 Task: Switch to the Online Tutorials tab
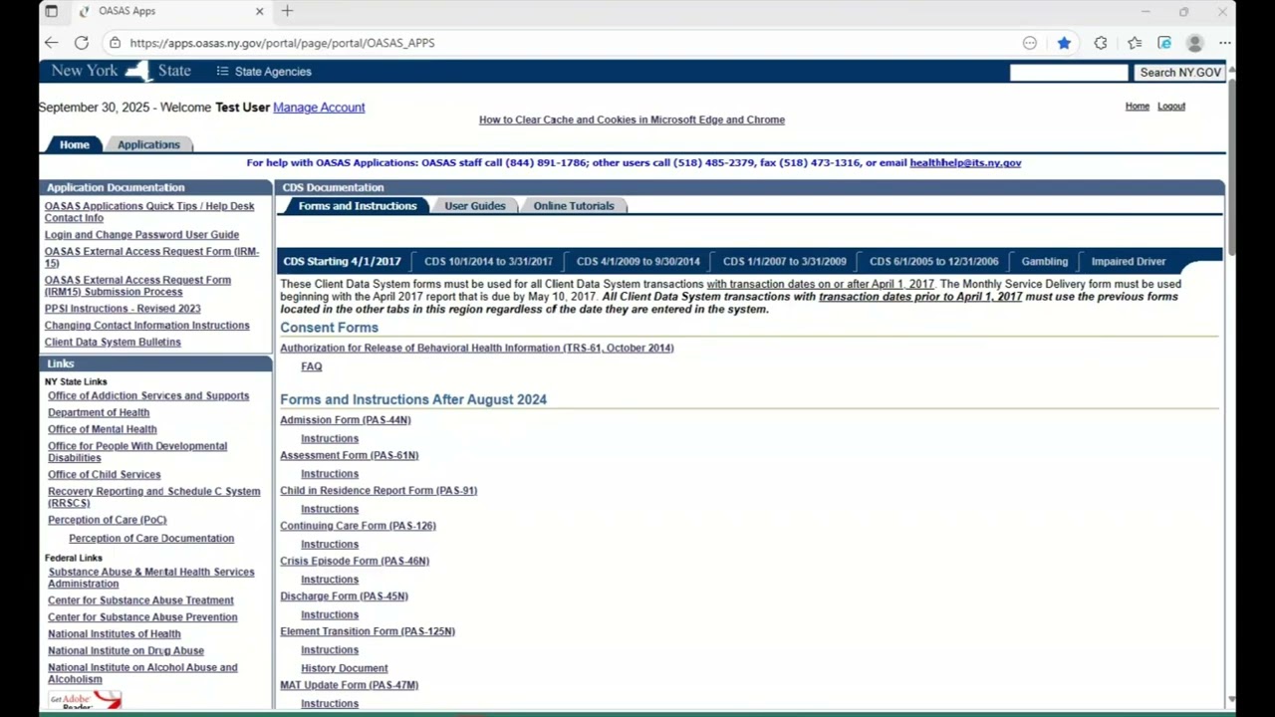coord(573,206)
